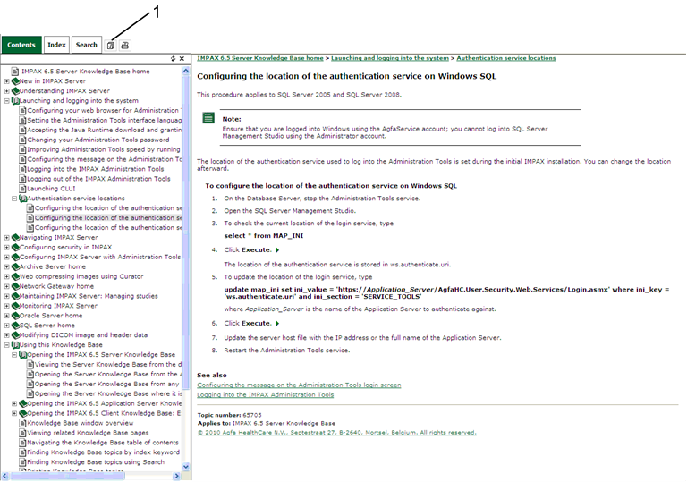Collapse Opening the IMPAX 6.5 Server Knowledge Base
This screenshot has width=687, height=482.
coord(14,355)
